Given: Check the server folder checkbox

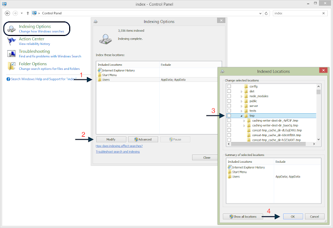Looking at the screenshot, I should tap(229, 106).
